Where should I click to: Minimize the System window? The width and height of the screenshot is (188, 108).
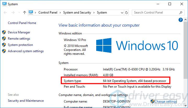pos(158,4)
